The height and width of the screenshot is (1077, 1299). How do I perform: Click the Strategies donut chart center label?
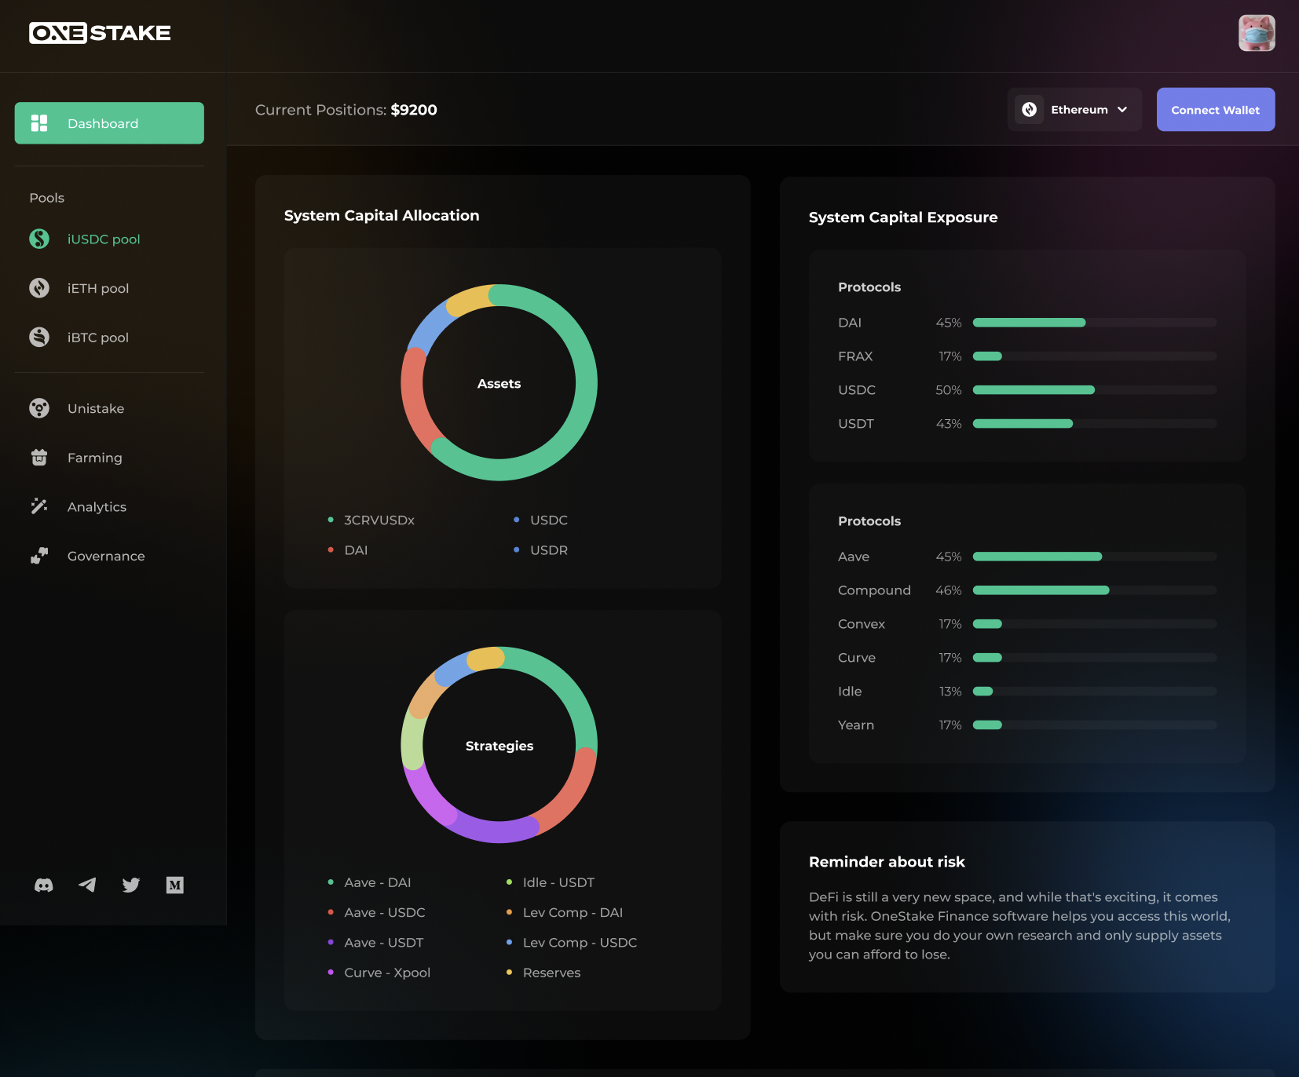click(x=499, y=746)
